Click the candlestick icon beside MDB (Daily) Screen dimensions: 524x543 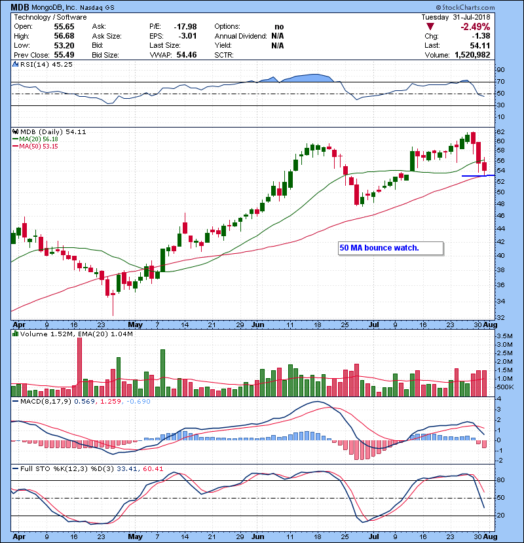[x=15, y=131]
